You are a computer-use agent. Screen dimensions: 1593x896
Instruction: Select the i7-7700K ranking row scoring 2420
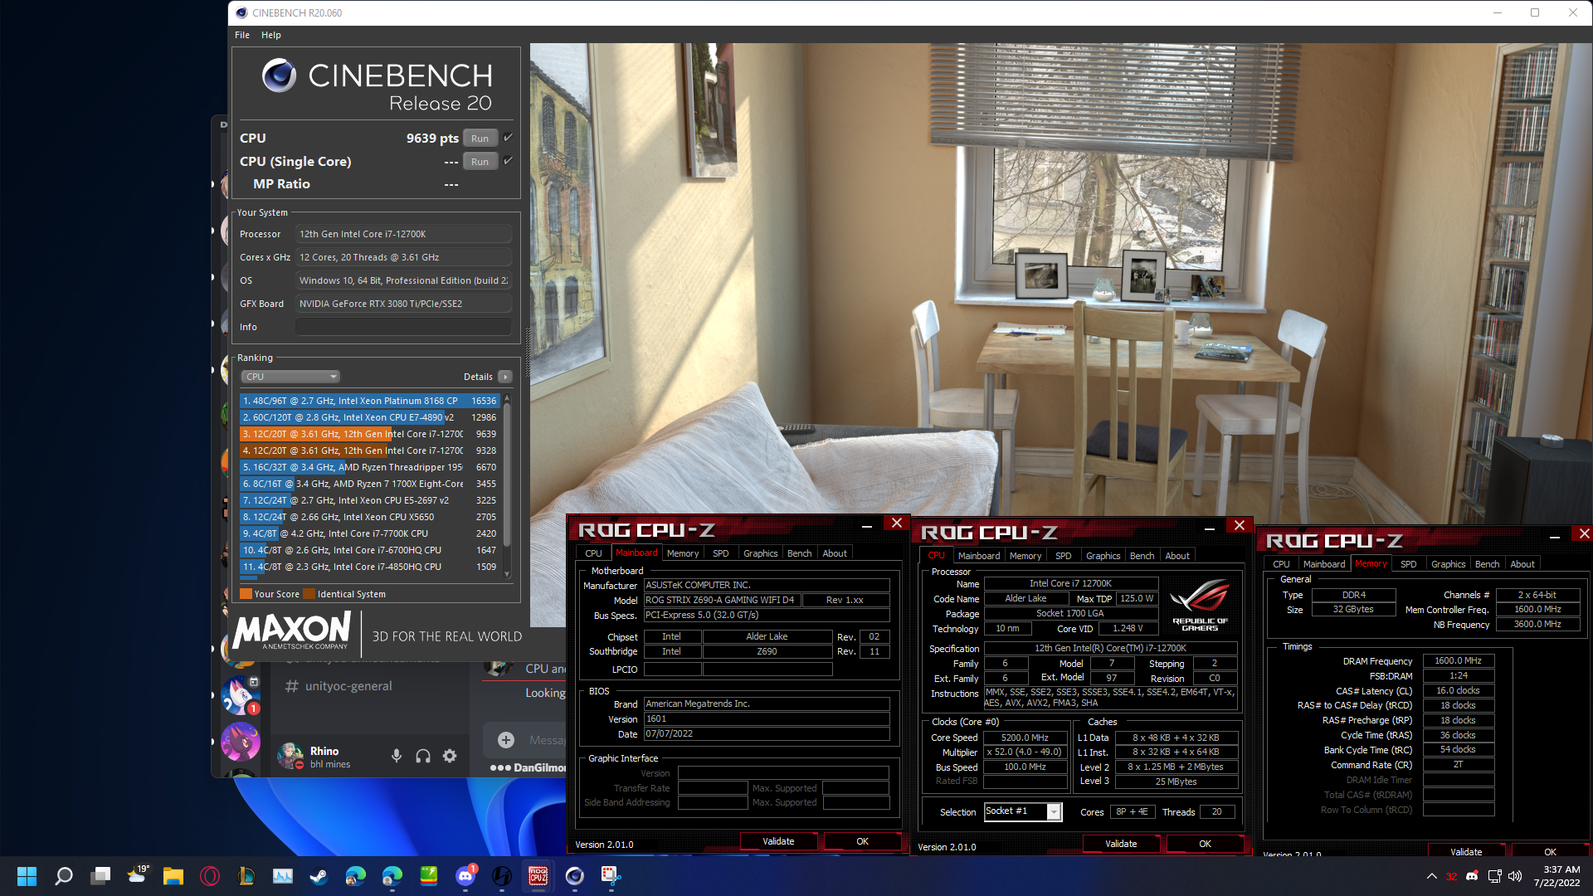[x=370, y=533]
